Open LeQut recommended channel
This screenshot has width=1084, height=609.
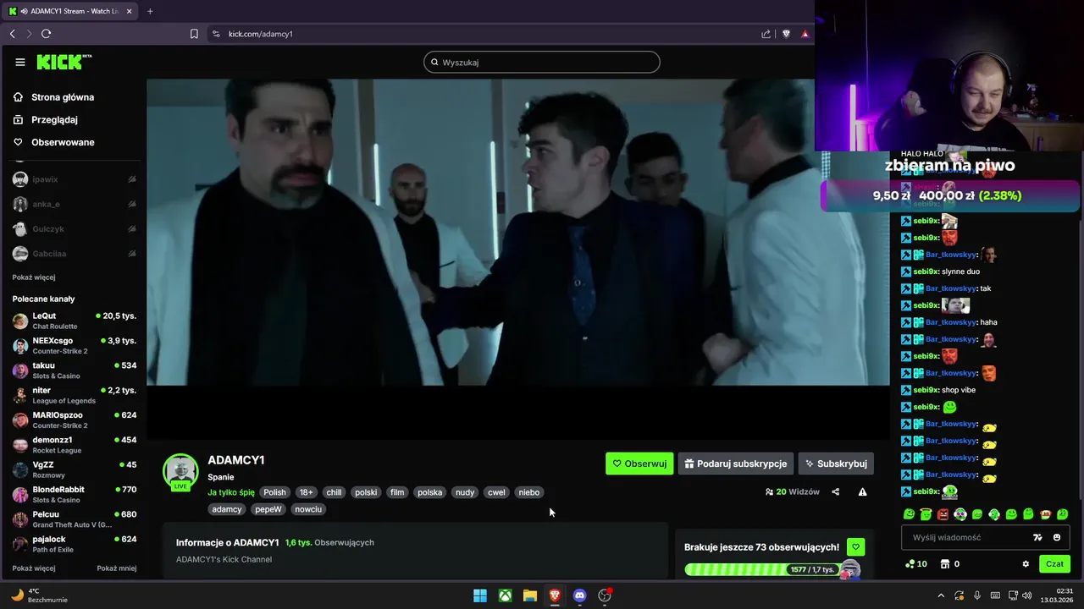[75, 321]
